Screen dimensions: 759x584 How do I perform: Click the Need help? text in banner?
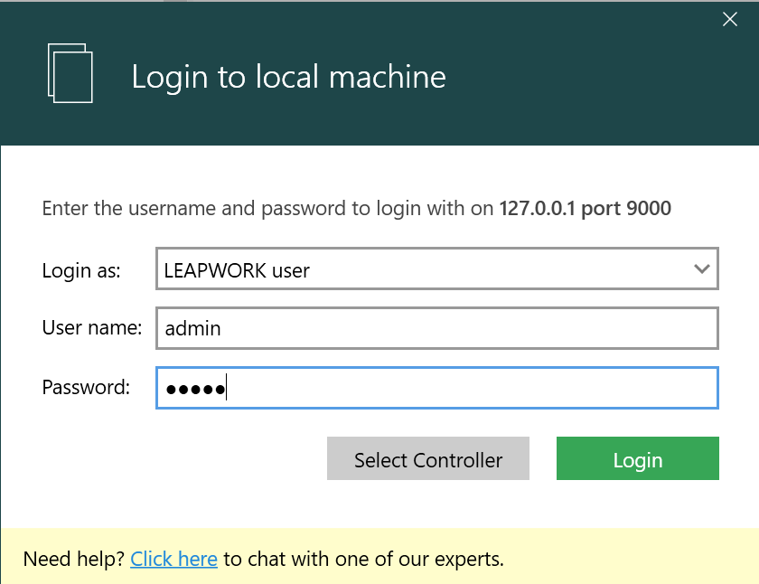(x=73, y=559)
